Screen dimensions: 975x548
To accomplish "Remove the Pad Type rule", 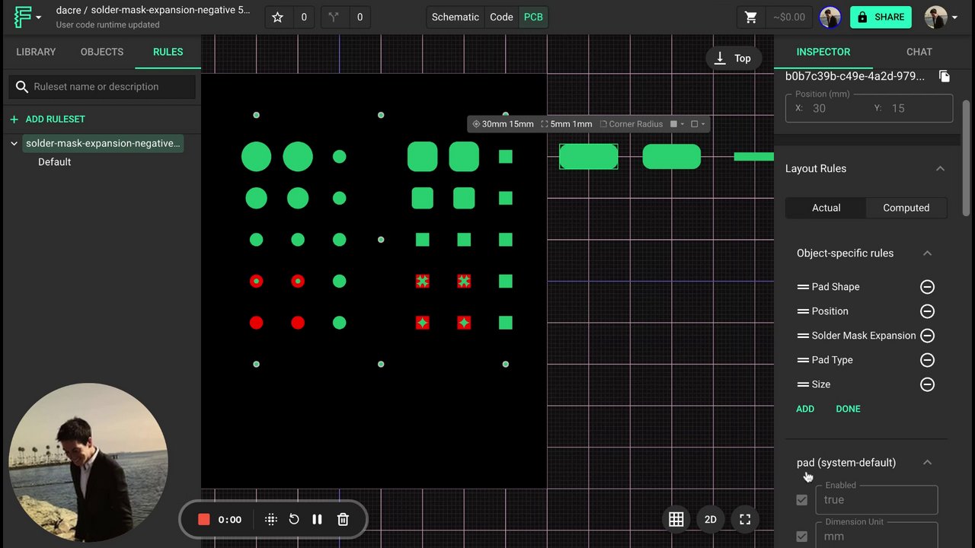I will tap(927, 360).
